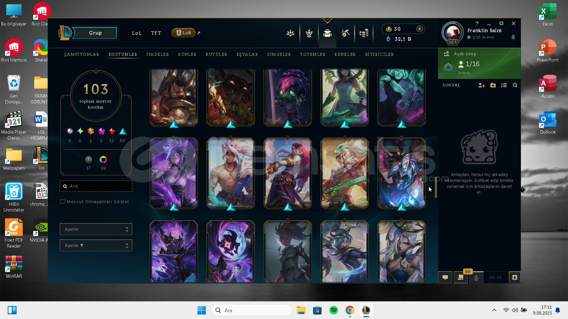Open the Spirit Blossom Sett skin card
Screen dimensions: 568x319
231,173
